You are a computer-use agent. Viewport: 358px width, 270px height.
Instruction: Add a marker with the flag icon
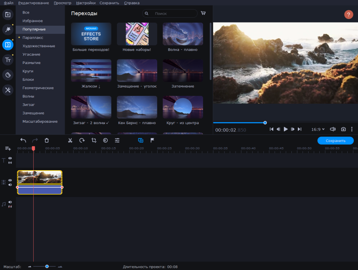pos(152,141)
